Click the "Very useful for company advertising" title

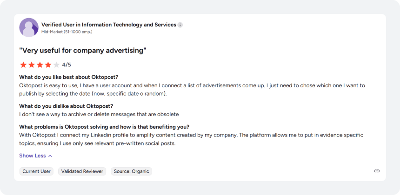pos(83,51)
